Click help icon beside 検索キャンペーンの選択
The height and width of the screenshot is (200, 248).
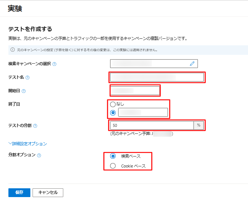click(55, 64)
